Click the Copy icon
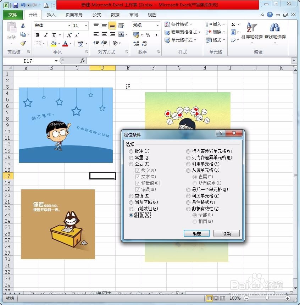This screenshot has width=300, height=305. point(23,34)
